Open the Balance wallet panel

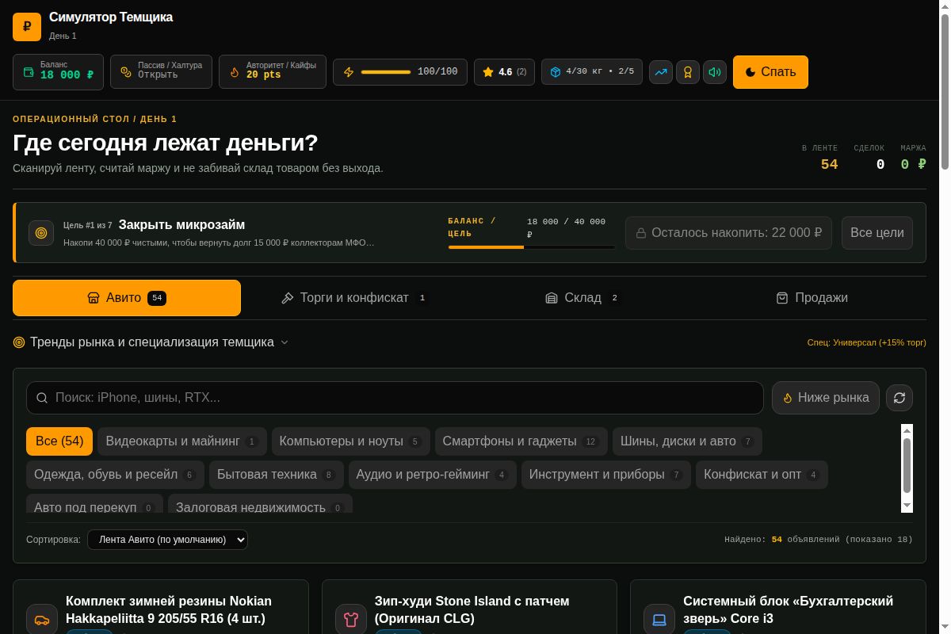click(58, 71)
